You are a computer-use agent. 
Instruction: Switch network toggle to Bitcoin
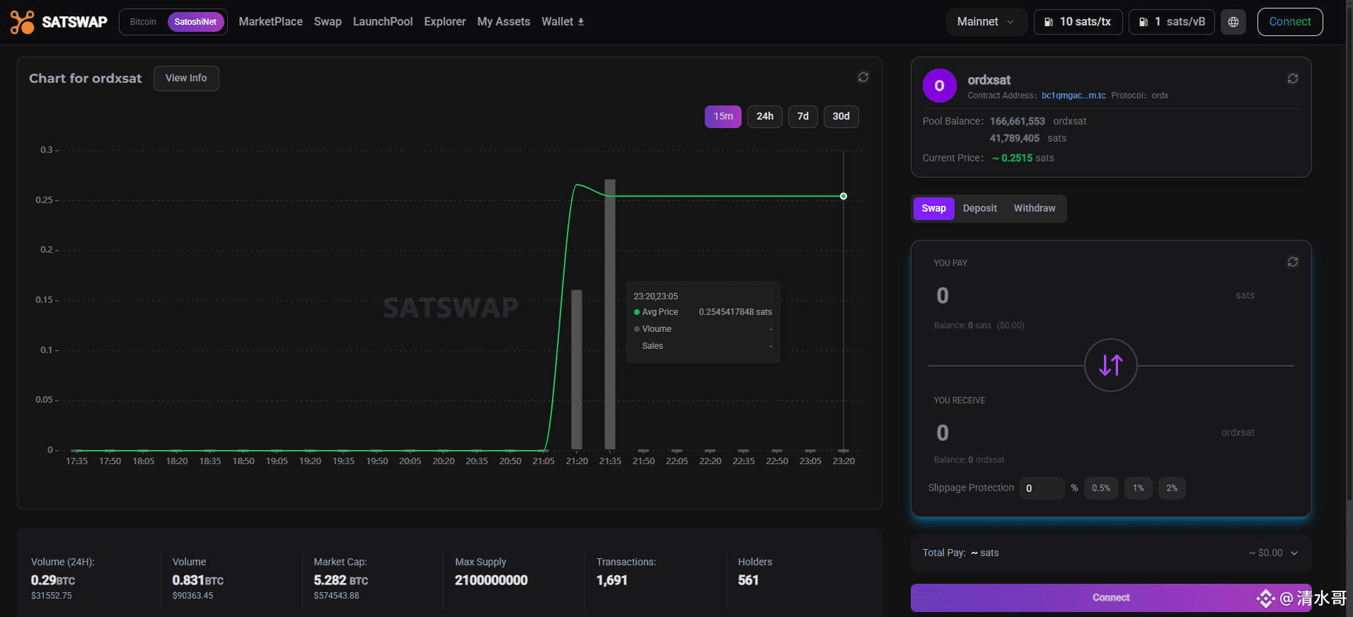click(144, 22)
